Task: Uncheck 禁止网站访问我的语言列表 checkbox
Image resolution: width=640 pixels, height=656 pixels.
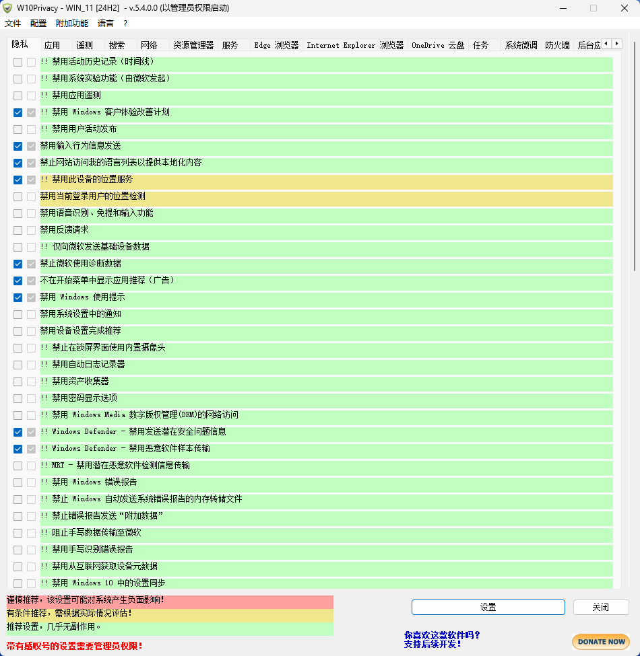Action: (x=18, y=163)
